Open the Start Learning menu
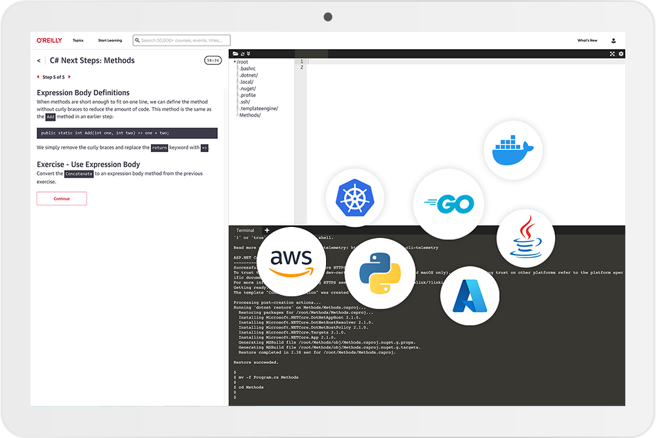The height and width of the screenshot is (438, 656). [110, 41]
